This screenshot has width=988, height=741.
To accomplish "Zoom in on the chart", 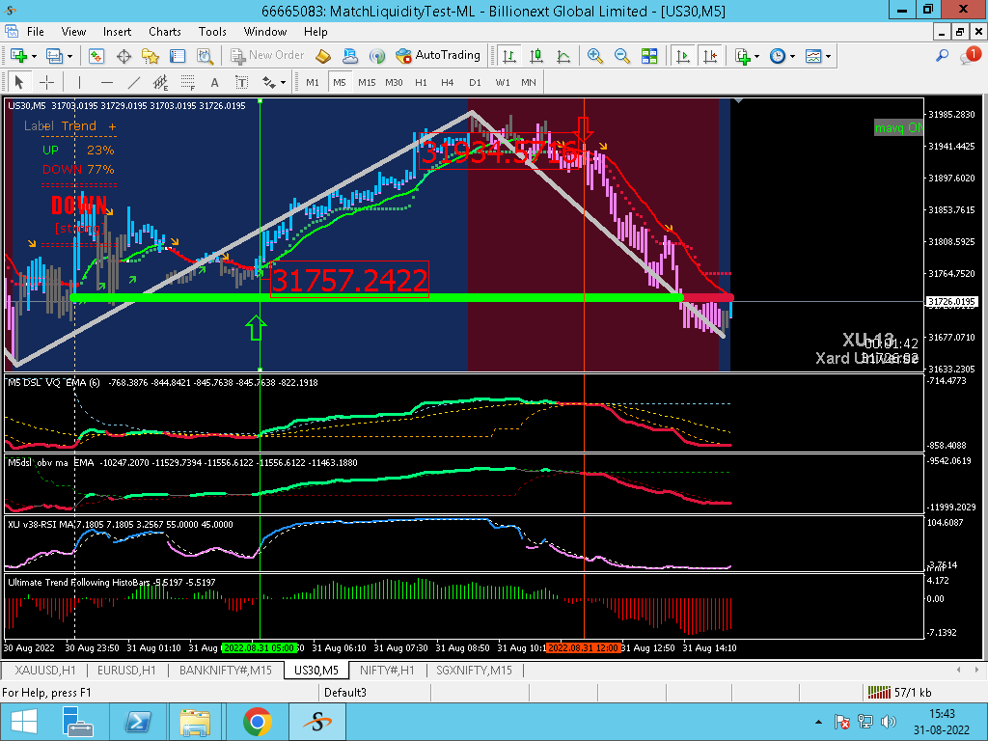I will [595, 56].
